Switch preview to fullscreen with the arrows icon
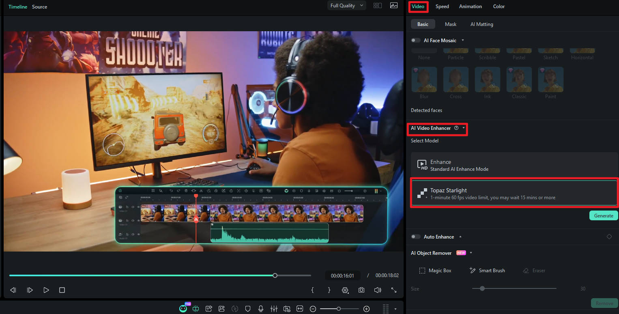Viewport: 619px width, 314px height. click(394, 290)
